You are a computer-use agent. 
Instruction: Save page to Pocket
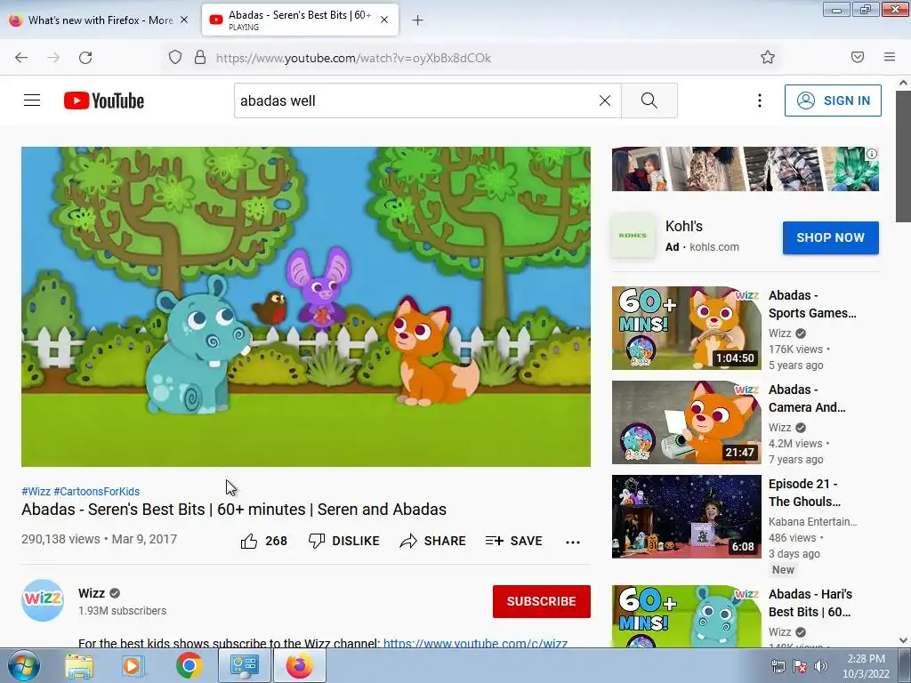[858, 57]
